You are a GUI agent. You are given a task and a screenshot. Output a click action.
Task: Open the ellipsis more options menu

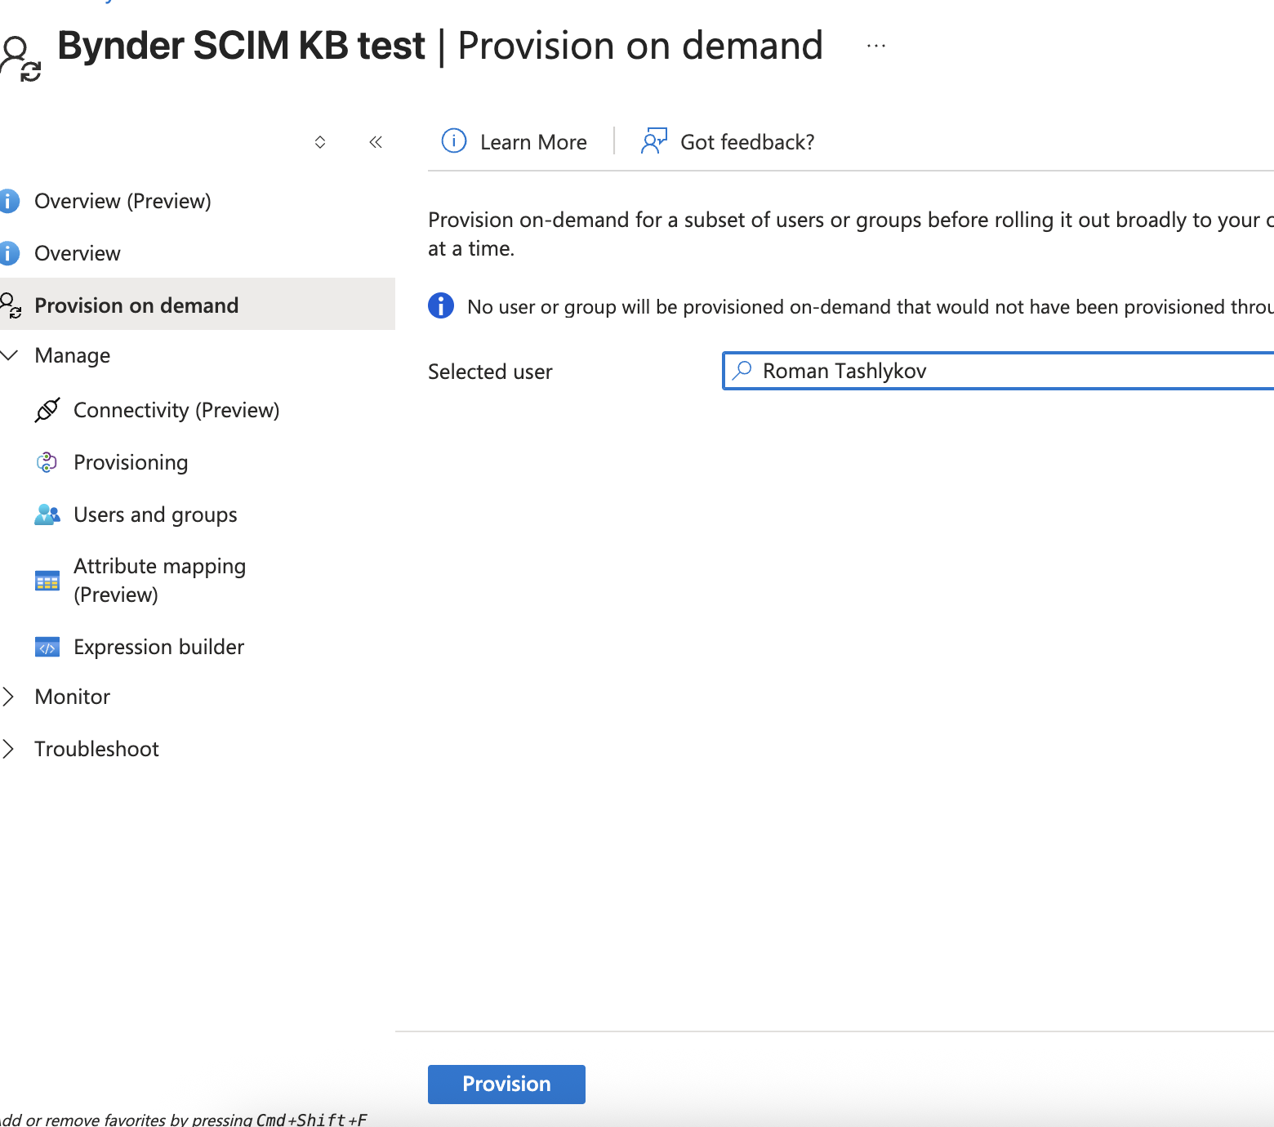click(x=876, y=47)
